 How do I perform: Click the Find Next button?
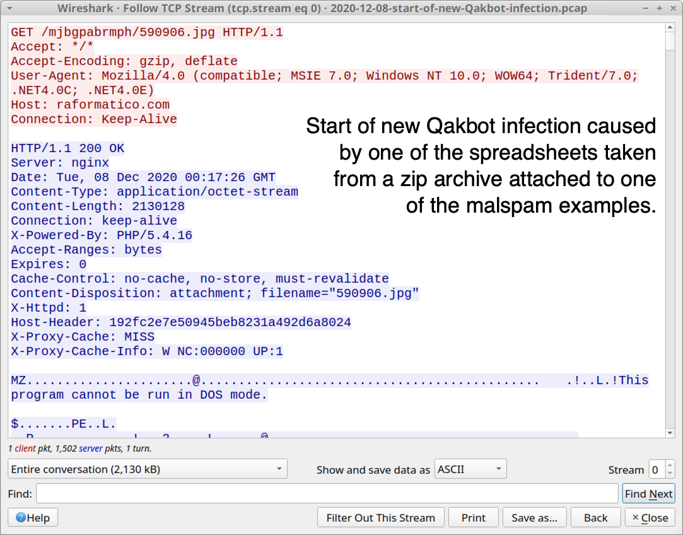648,493
